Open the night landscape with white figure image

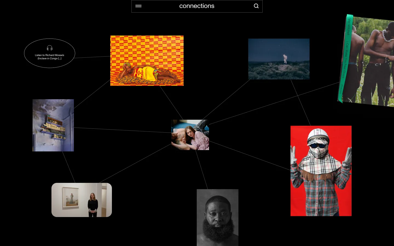[x=279, y=59]
